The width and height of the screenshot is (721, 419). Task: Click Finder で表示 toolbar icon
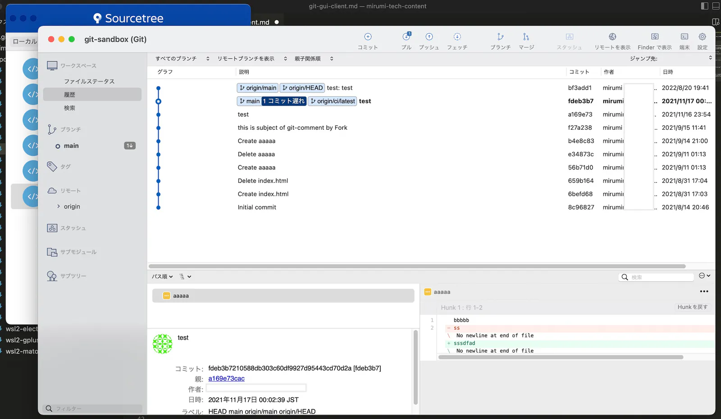click(655, 37)
